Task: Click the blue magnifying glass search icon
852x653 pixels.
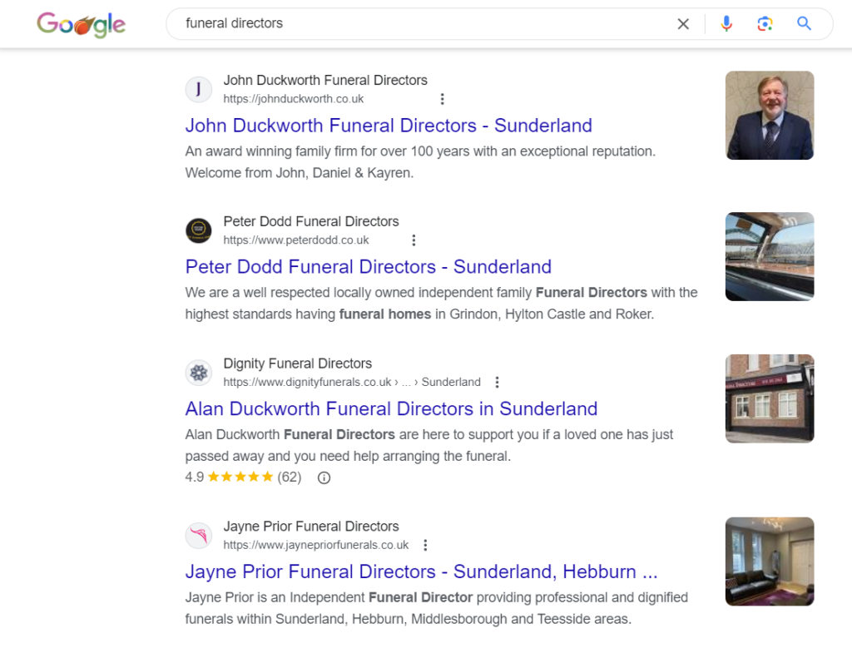Action: click(805, 23)
